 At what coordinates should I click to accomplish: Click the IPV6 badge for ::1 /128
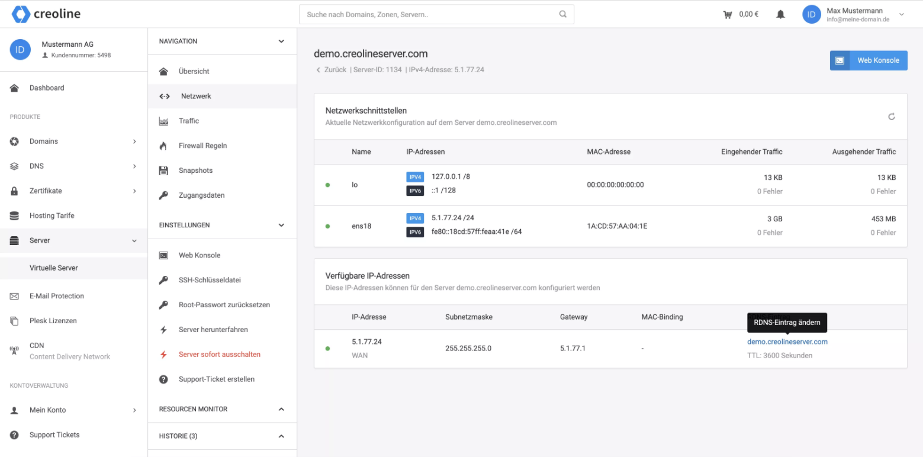(x=415, y=191)
